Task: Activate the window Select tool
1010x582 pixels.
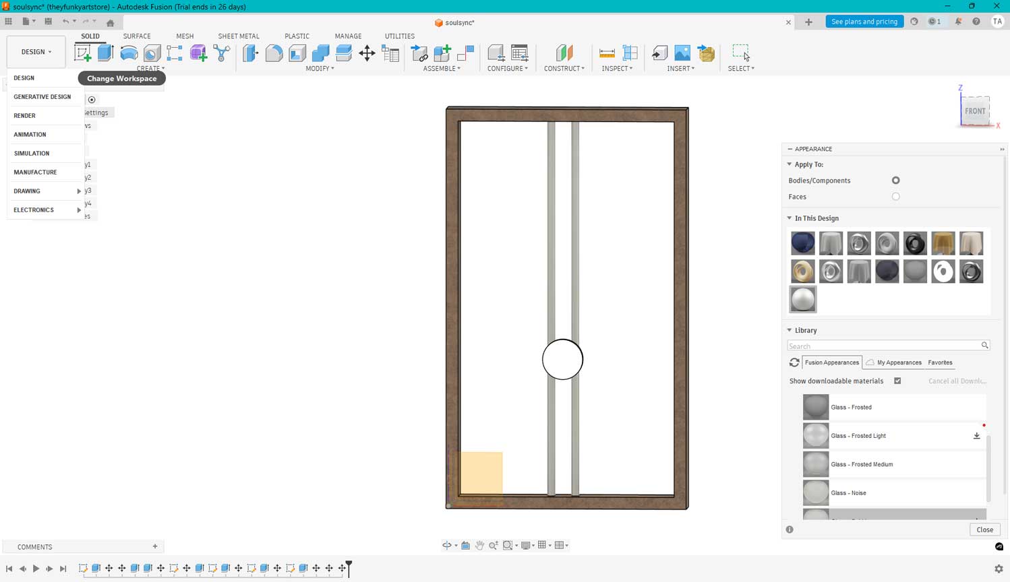Action: point(741,53)
